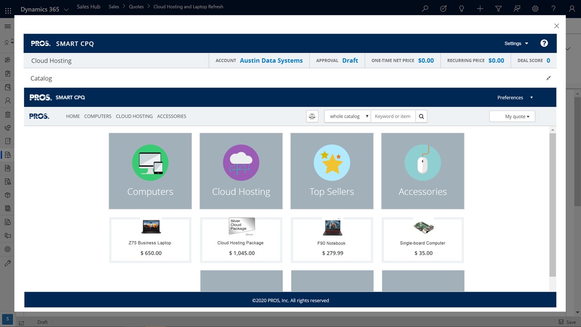Viewport: 581px width, 327px height.
Task: Open the Cloud Hosting category tile
Action: [x=241, y=171]
